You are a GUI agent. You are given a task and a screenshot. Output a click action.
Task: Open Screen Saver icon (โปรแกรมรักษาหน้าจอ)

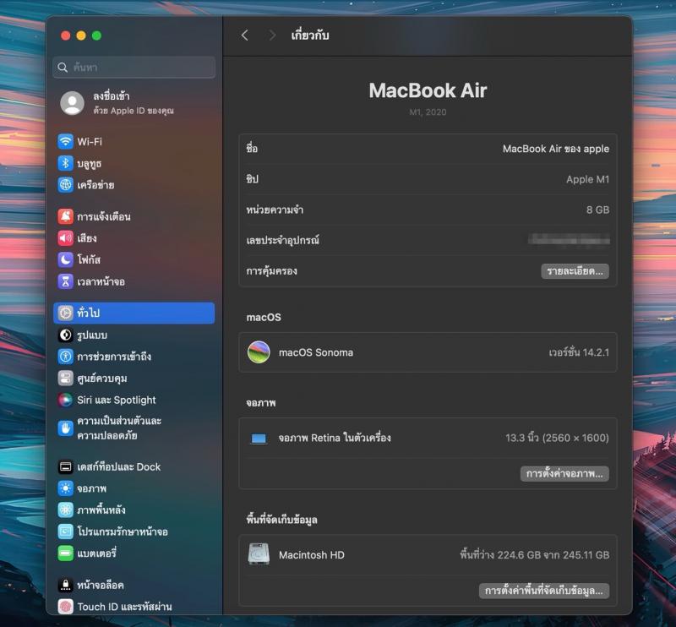click(66, 532)
